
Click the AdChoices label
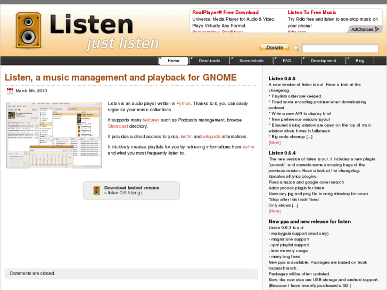[362, 29]
